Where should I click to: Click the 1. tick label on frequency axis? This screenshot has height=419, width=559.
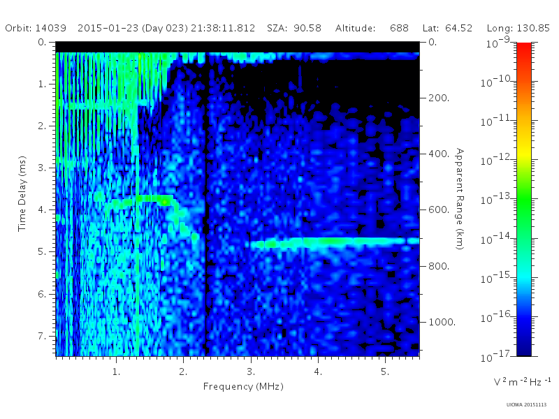116,372
